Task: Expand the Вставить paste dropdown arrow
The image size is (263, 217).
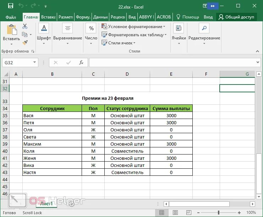Action: pyautogui.click(x=11, y=44)
